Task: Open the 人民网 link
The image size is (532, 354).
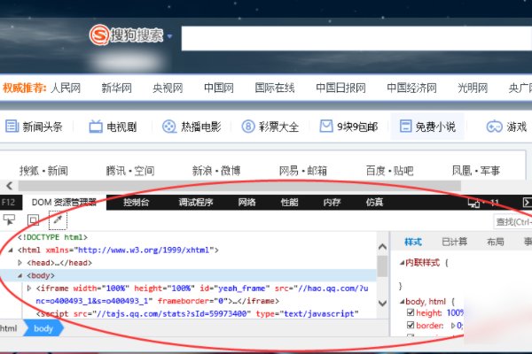Action: tap(66, 88)
